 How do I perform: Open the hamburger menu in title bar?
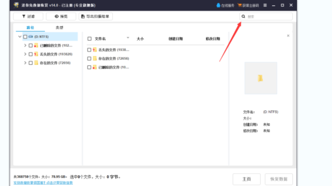[265, 5]
